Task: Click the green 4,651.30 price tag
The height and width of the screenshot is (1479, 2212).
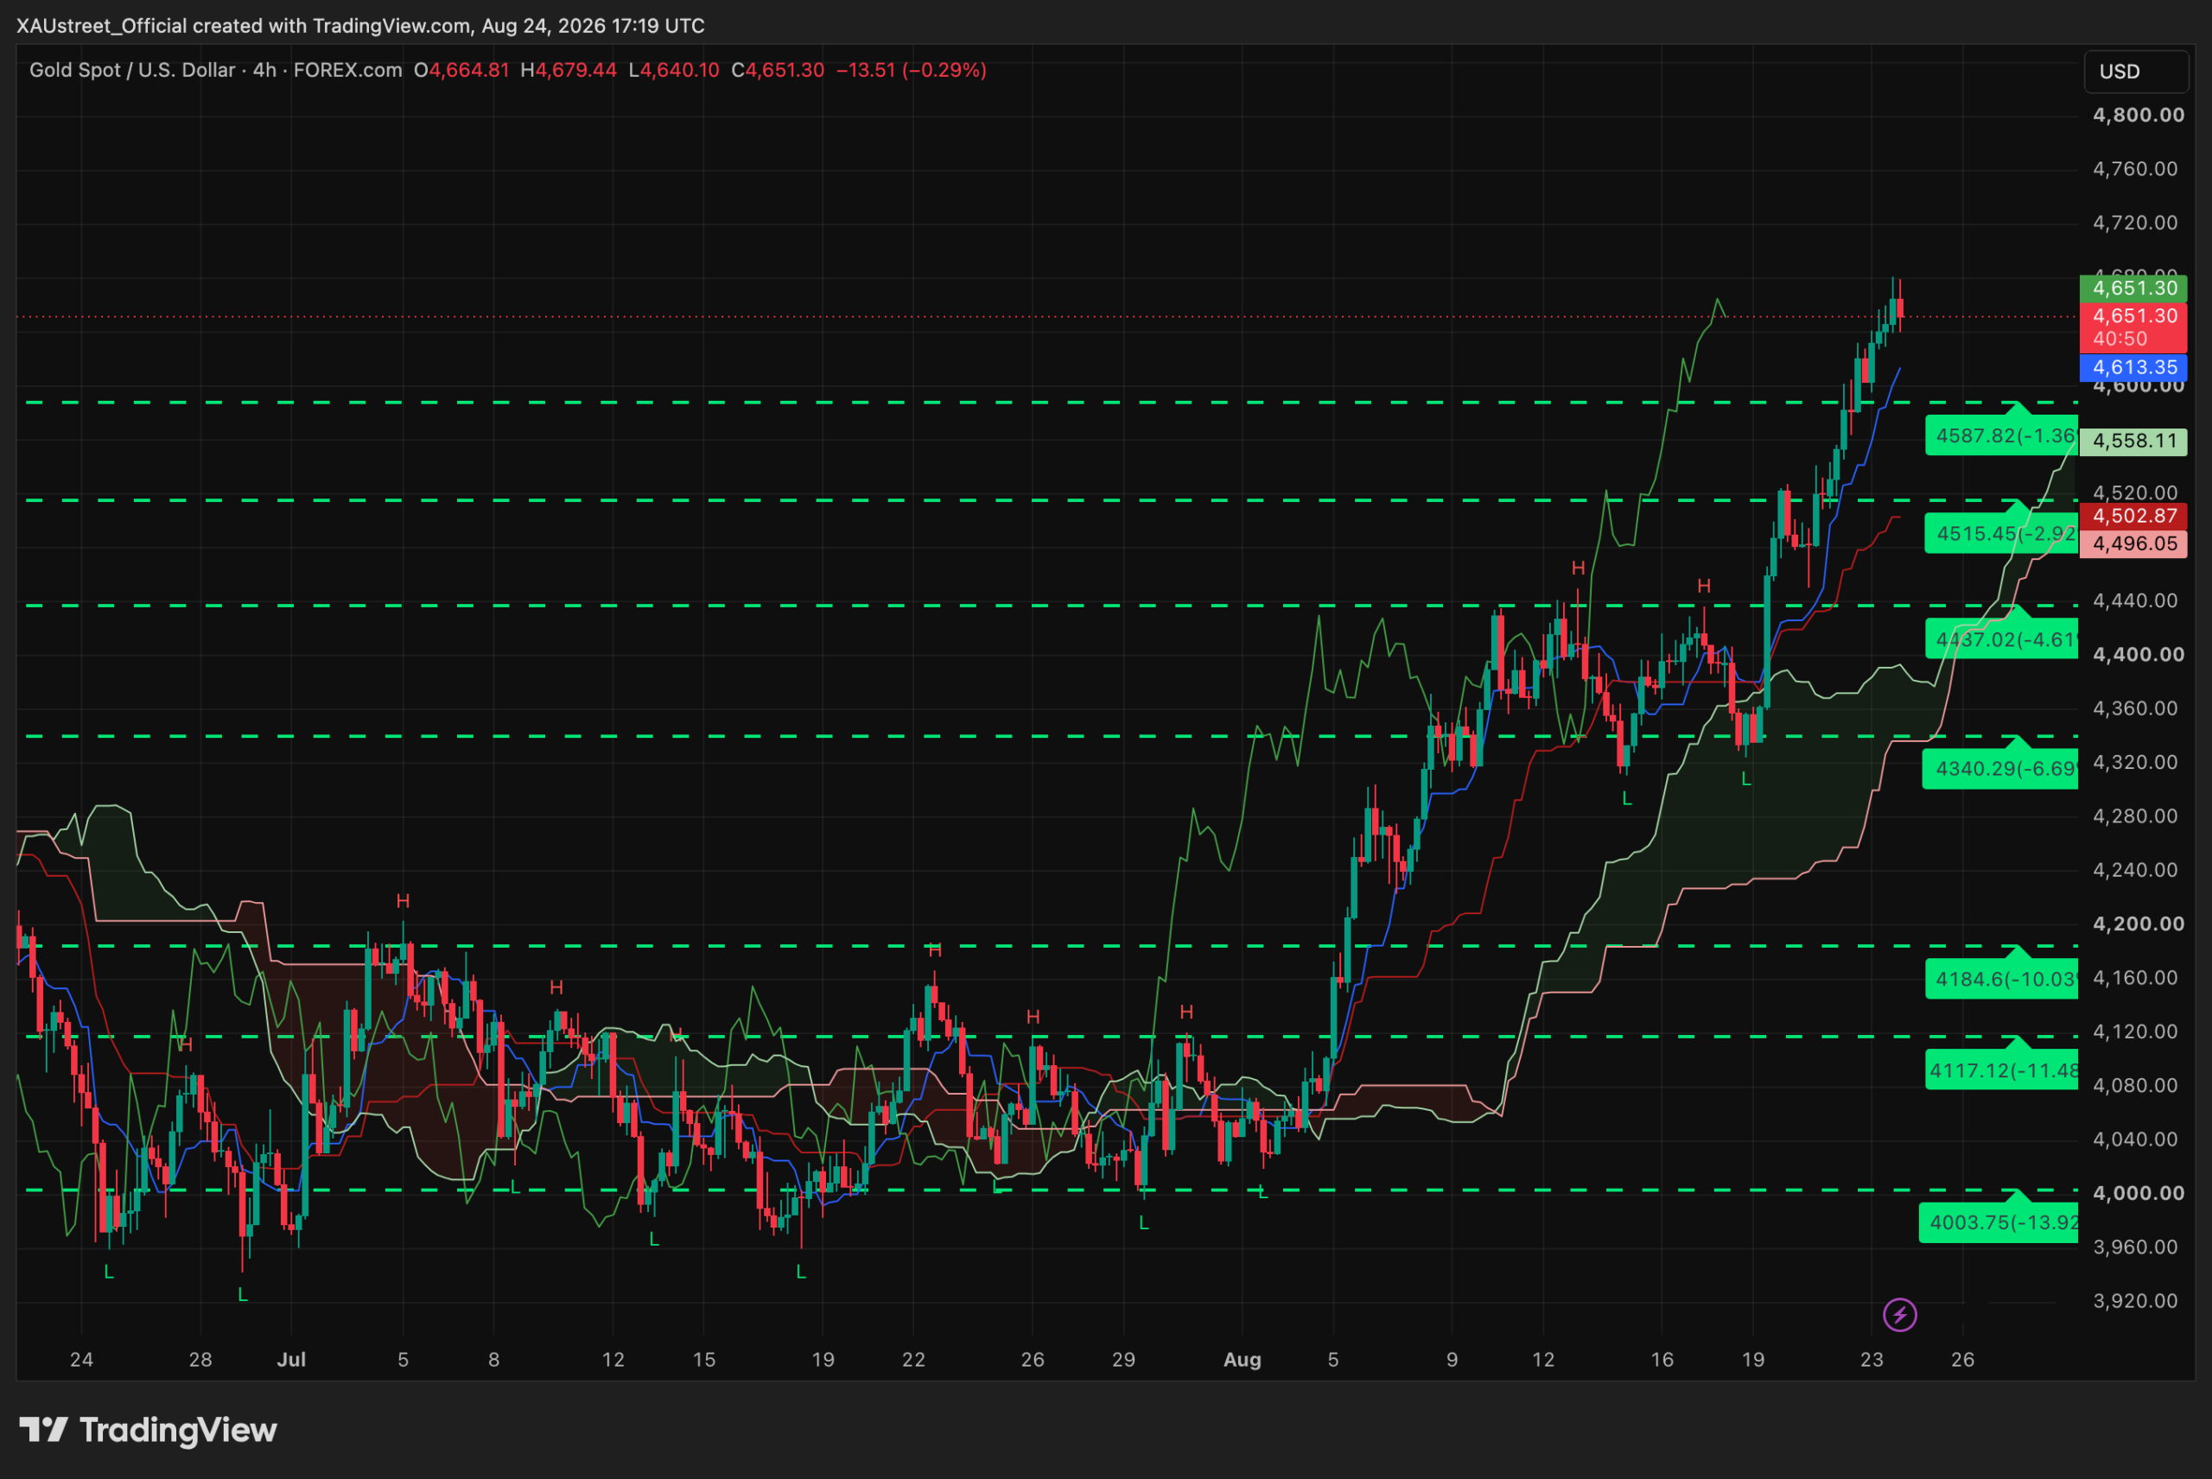Action: coord(2133,289)
